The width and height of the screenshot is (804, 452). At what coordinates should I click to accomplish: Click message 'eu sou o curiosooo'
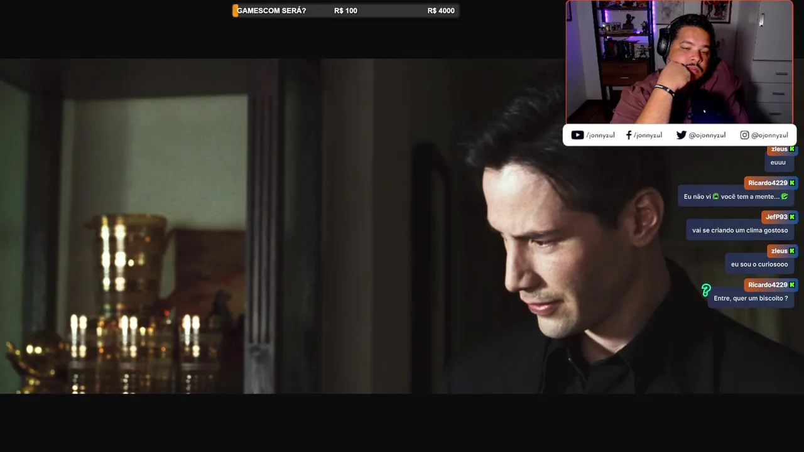click(759, 264)
